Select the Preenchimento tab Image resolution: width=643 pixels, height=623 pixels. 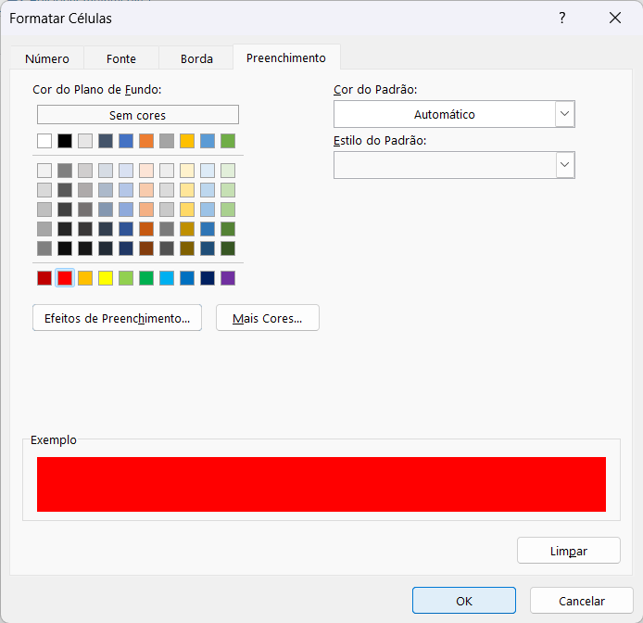tap(286, 57)
